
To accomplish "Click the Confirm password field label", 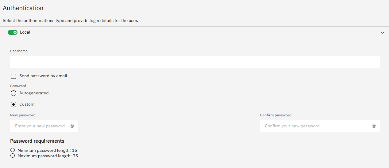I will coord(275,115).
